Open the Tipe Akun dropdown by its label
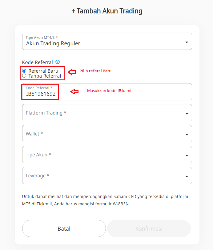Screen dimensions: 213x250 tap(38, 155)
